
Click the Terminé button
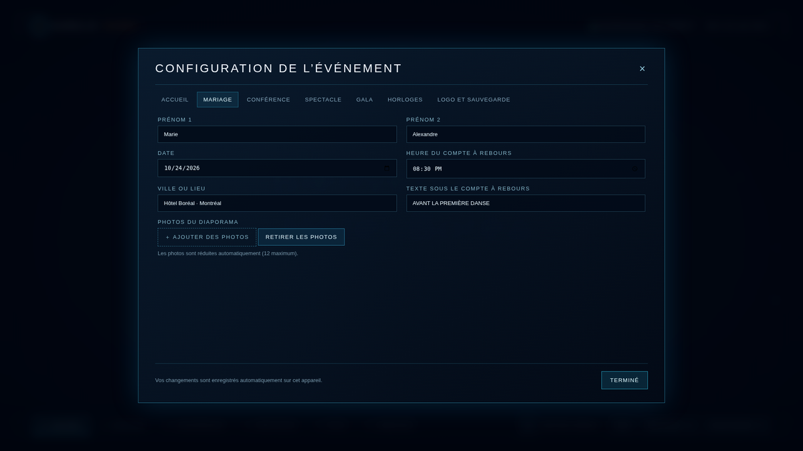tap(624, 380)
